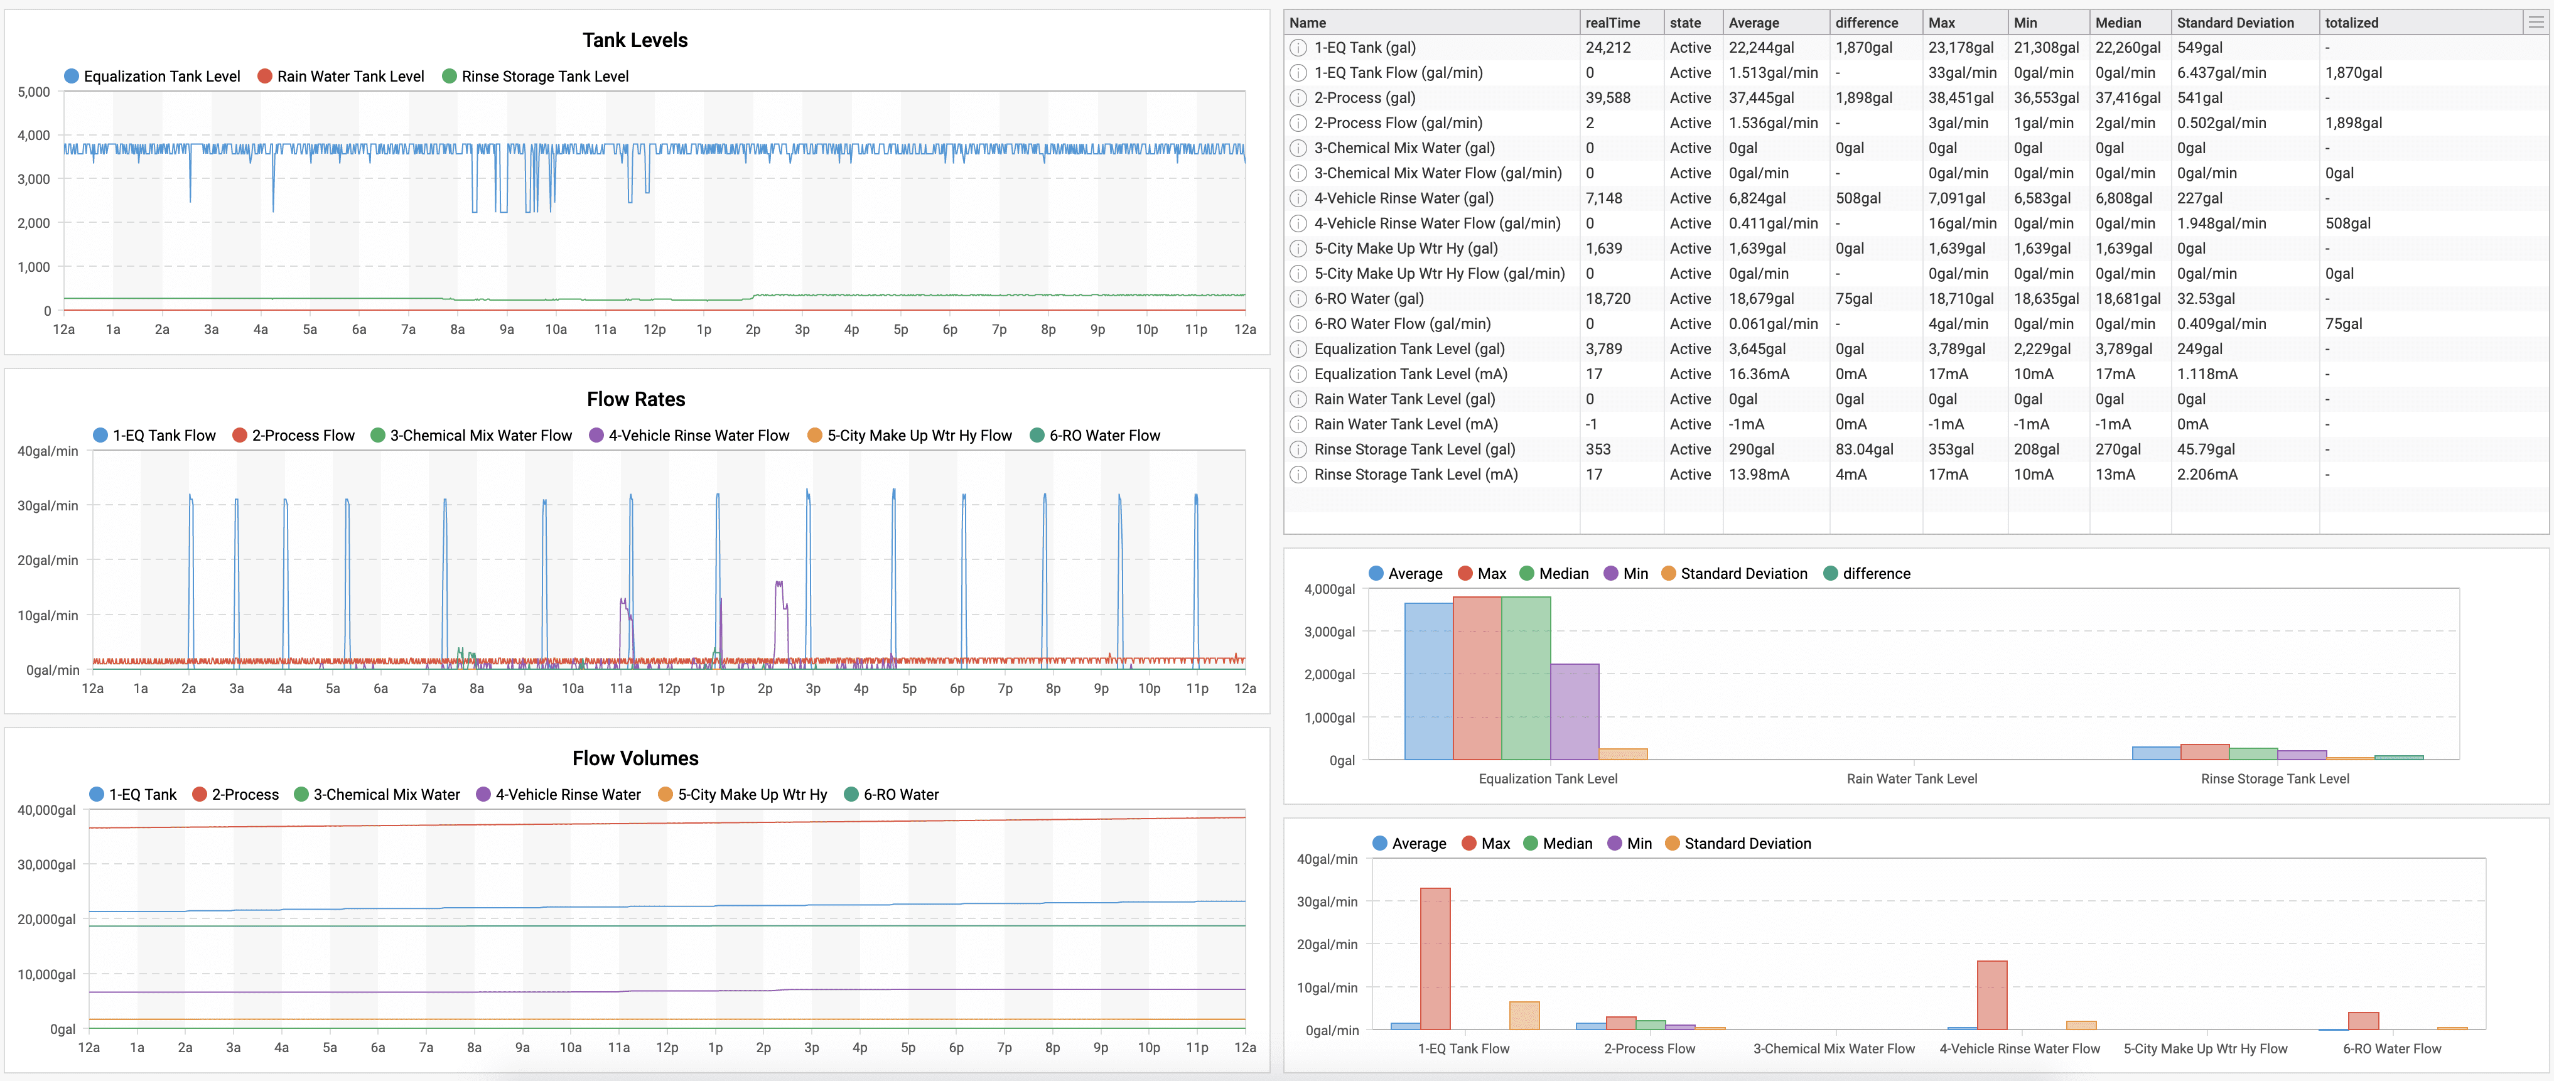This screenshot has height=1081, width=2554.
Task: Open info icon for 2-Process Flow (gal/min) row
Action: pyautogui.click(x=1298, y=123)
